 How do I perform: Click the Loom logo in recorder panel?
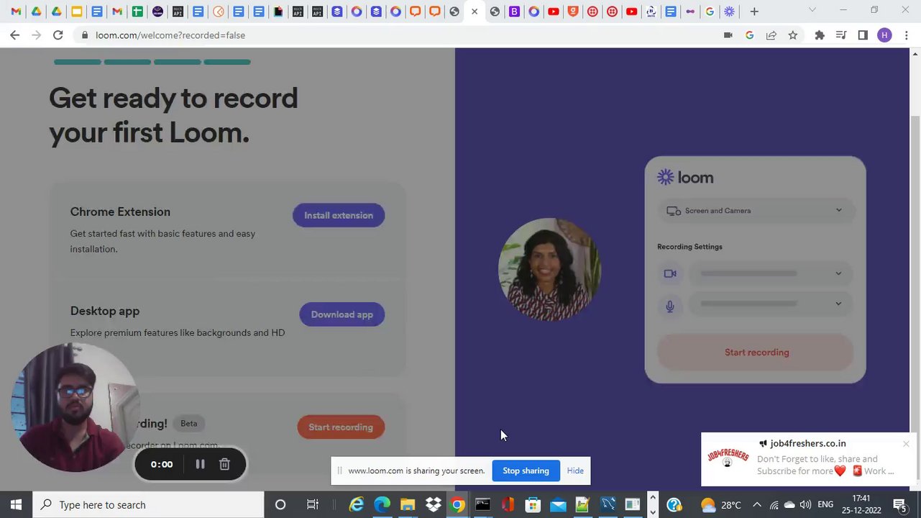point(685,178)
